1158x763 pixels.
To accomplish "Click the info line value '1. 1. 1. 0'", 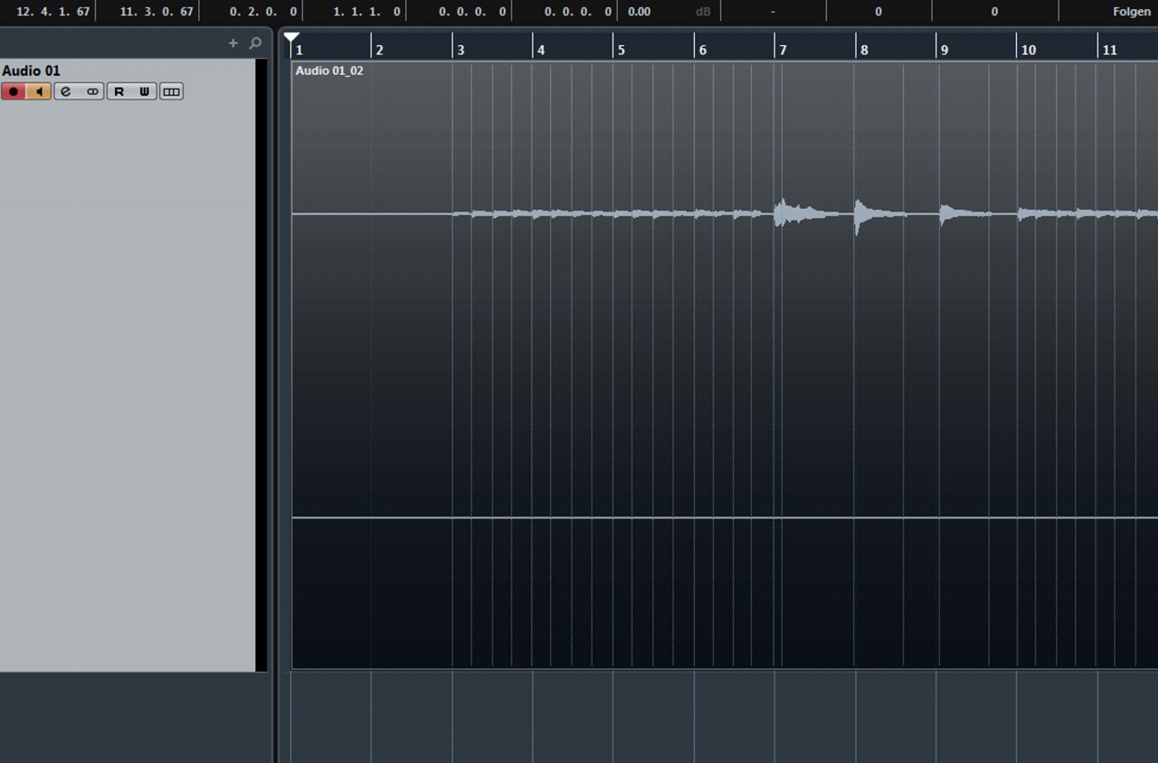I will (x=366, y=12).
